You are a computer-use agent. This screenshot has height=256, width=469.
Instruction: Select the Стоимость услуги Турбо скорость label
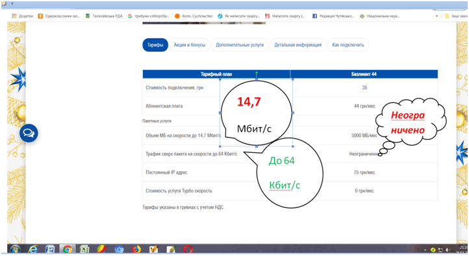(179, 191)
